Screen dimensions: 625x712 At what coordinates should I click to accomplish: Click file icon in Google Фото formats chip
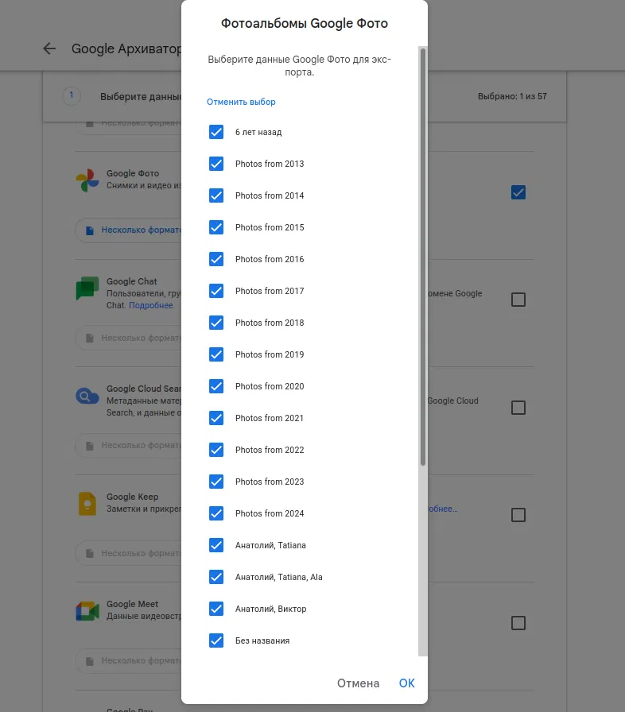coord(90,230)
